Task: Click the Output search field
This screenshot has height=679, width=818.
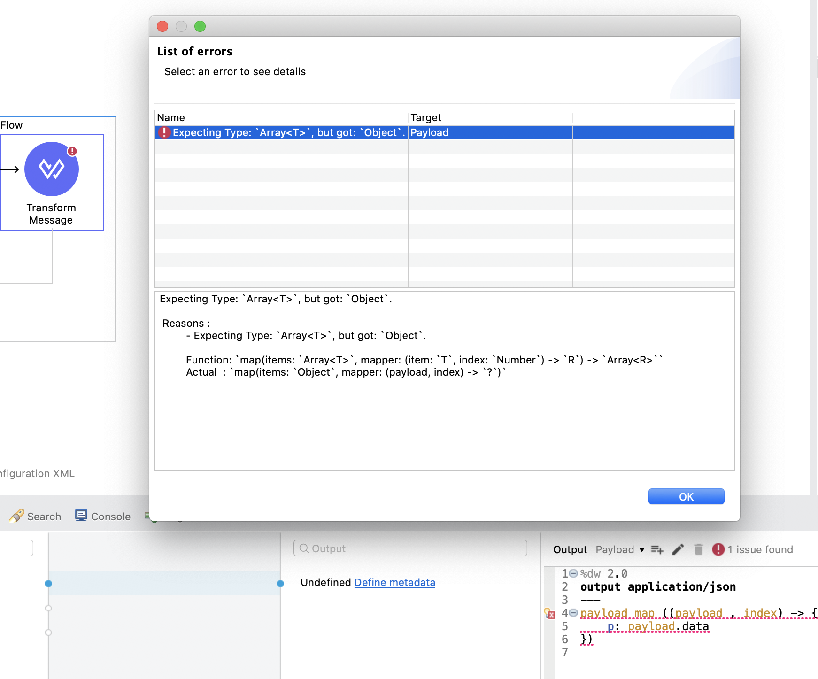Action: (x=410, y=548)
